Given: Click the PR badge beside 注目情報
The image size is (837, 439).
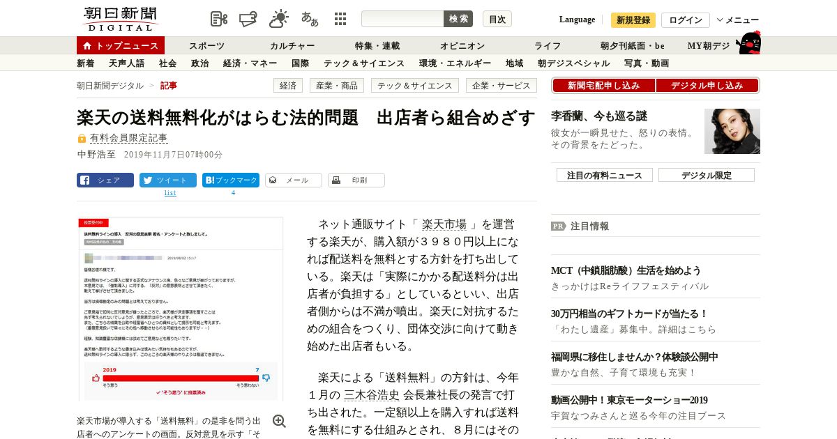Looking at the screenshot, I should coord(558,226).
